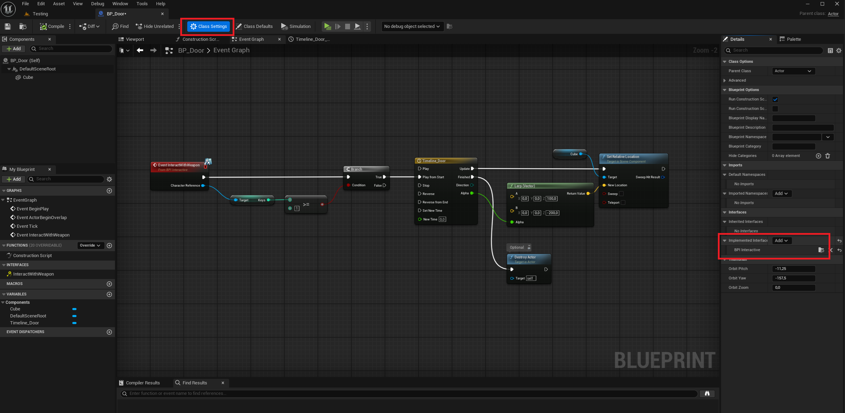Image resolution: width=845 pixels, height=413 pixels.
Task: Toggle first Run Construction Script checkbox
Action: point(775,99)
